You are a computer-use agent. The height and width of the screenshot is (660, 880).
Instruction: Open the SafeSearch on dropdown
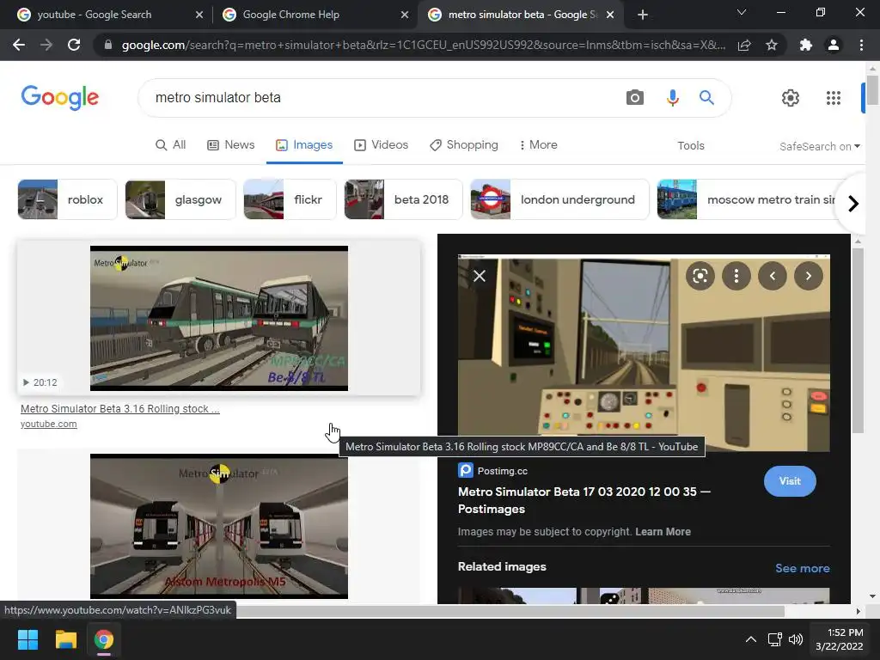(819, 146)
